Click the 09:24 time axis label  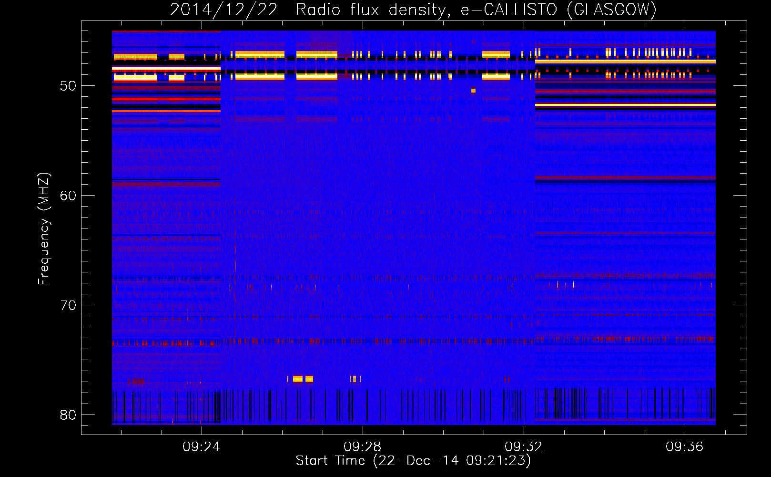coord(202,446)
